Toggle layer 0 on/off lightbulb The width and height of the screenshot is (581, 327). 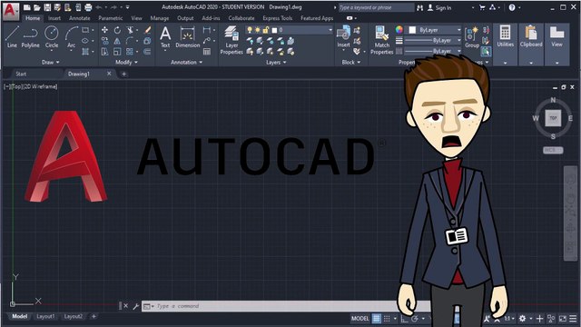click(x=250, y=30)
